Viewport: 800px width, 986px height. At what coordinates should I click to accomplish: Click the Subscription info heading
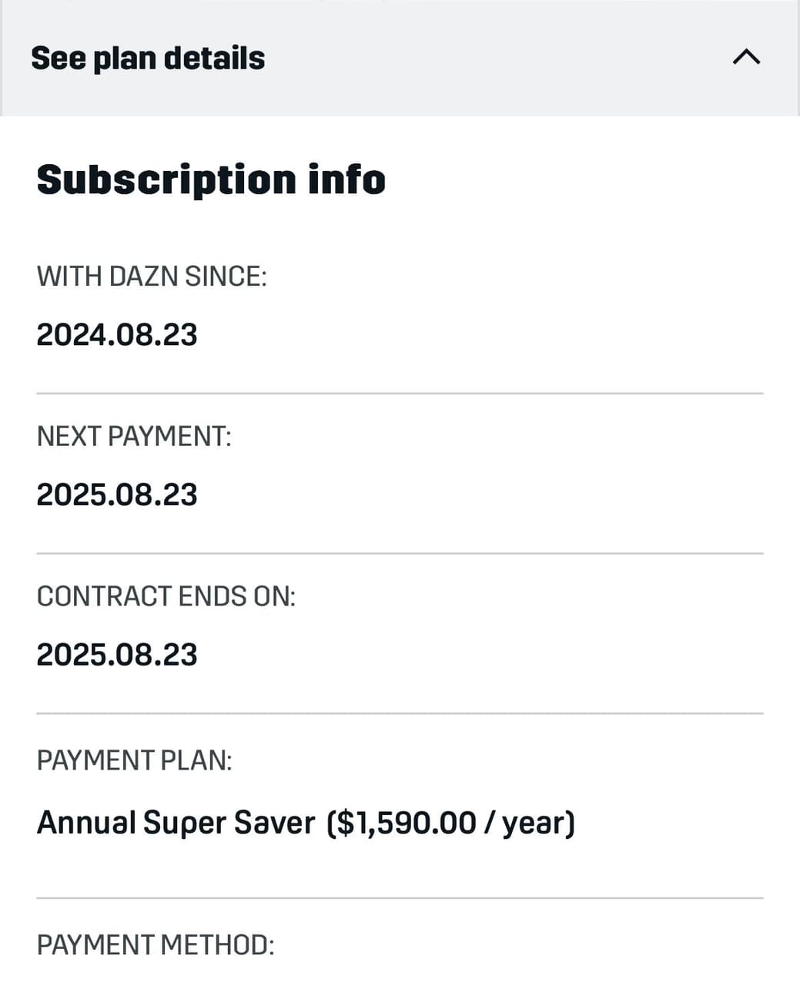(x=210, y=179)
